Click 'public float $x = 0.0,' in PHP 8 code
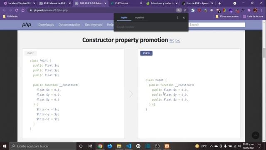Screen dimensions: 266x150 [x=170, y=90]
